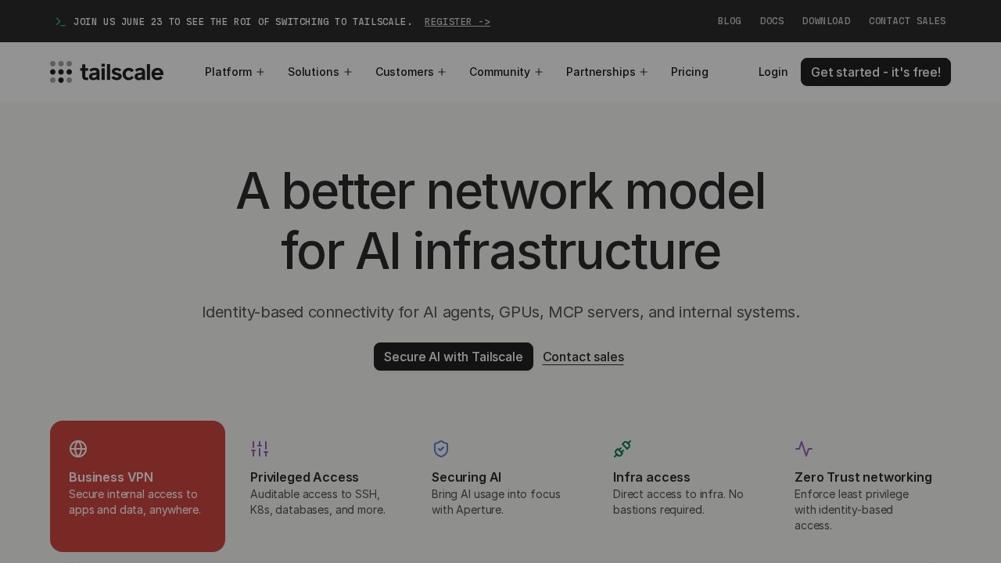This screenshot has width=1001, height=563.
Task: Select the Business VPN card title
Action: click(x=111, y=477)
